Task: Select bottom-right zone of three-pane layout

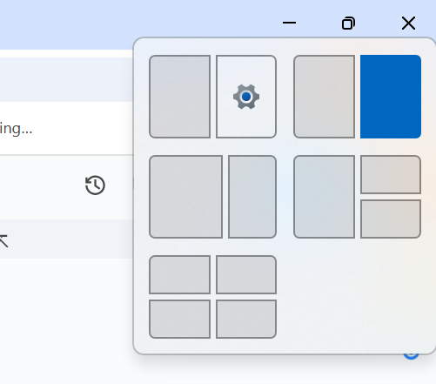Action: click(x=391, y=219)
